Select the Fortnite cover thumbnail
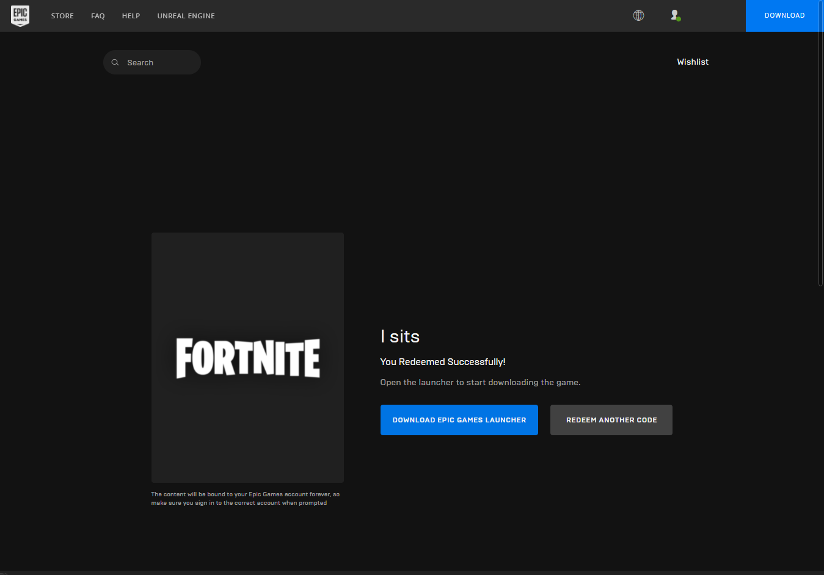Screen dimensions: 824x575 click(247, 358)
